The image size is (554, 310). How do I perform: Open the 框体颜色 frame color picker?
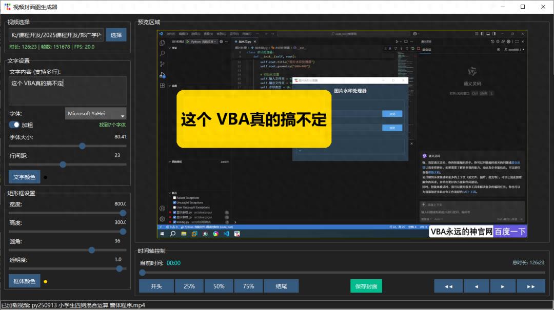(x=24, y=281)
